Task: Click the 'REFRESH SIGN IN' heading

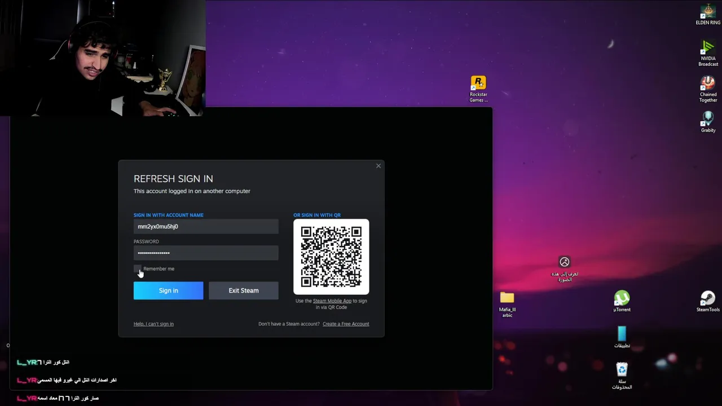Action: [x=173, y=179]
